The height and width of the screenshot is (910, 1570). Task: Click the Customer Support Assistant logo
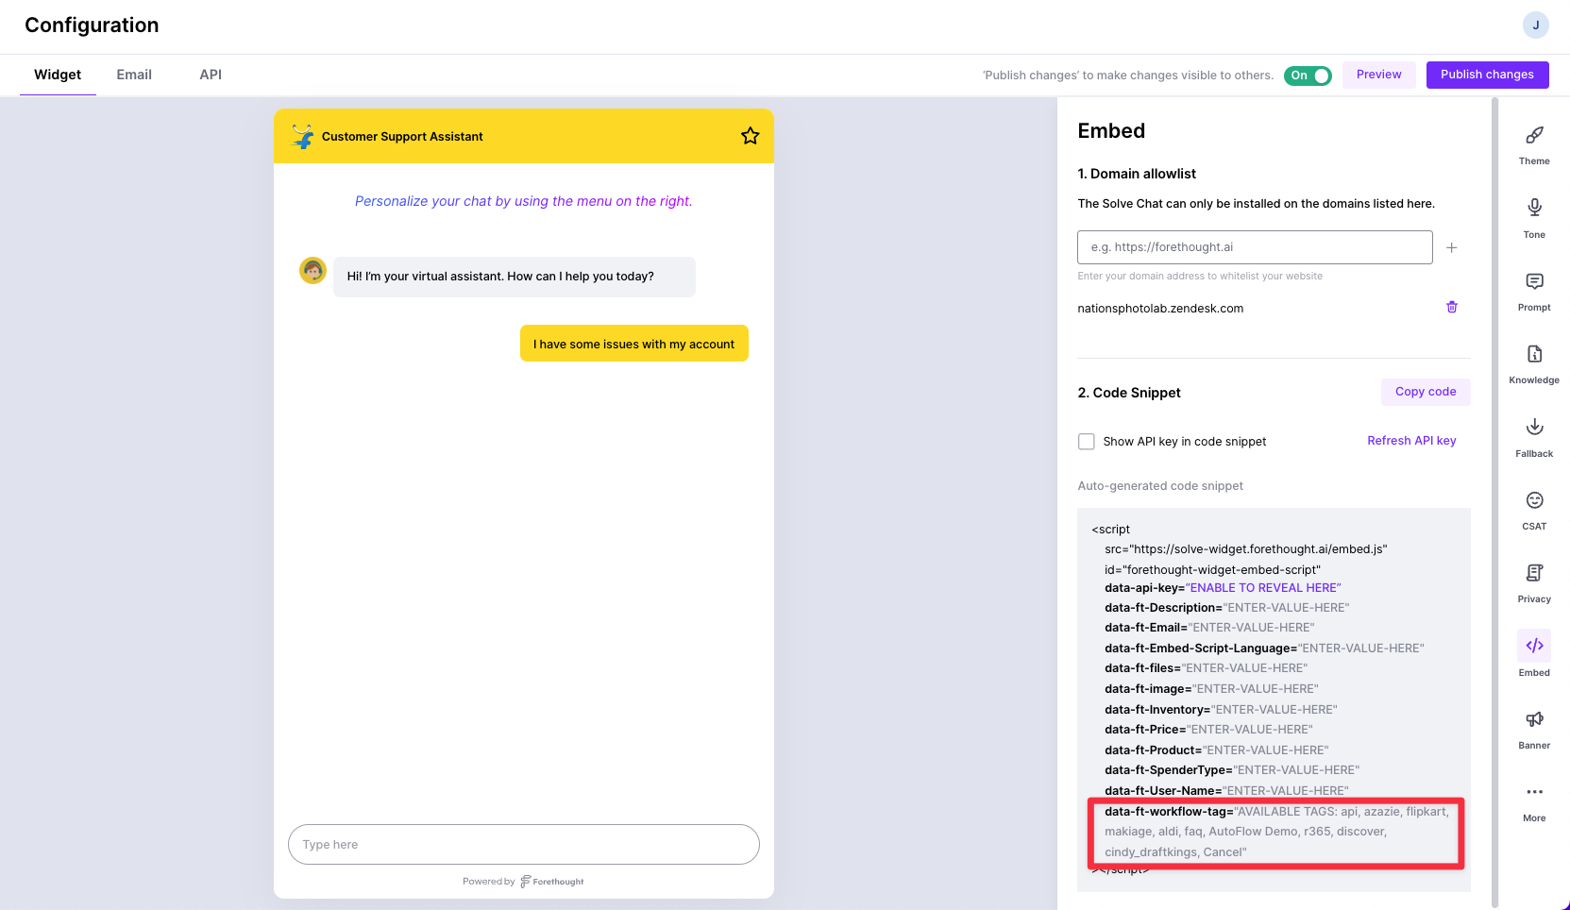point(303,136)
